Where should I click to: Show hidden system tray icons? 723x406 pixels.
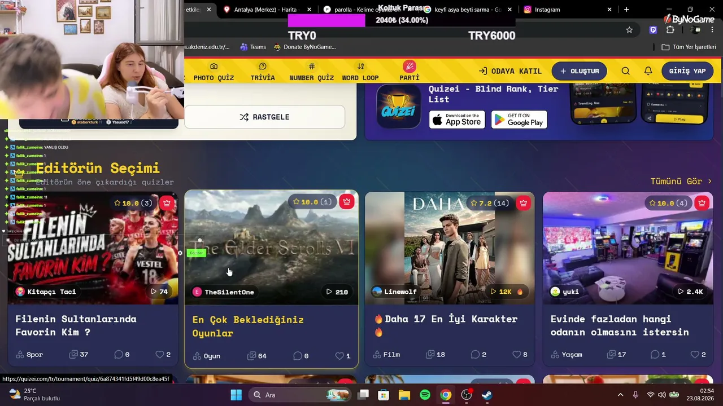(620, 395)
